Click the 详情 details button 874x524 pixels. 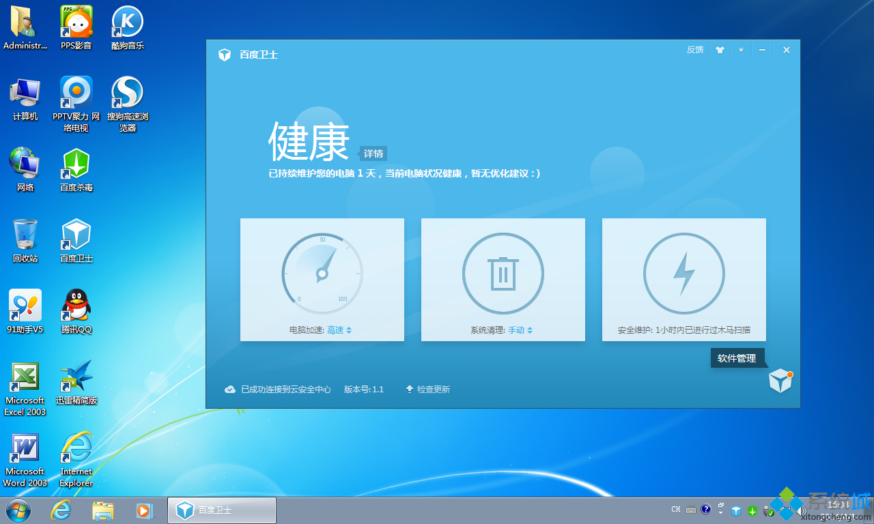point(373,154)
